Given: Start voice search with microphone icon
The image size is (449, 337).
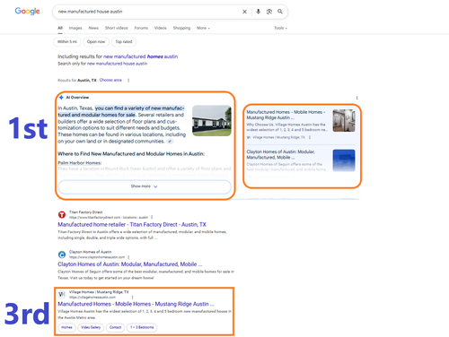Looking at the screenshot, I should 258,12.
